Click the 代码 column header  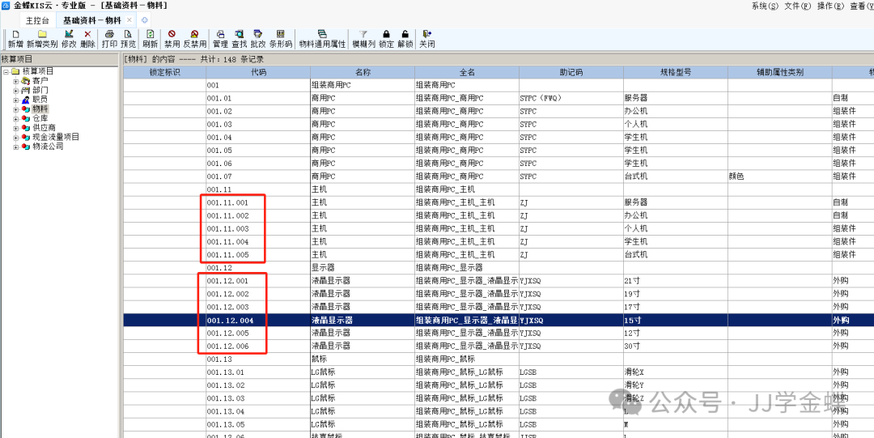click(258, 72)
